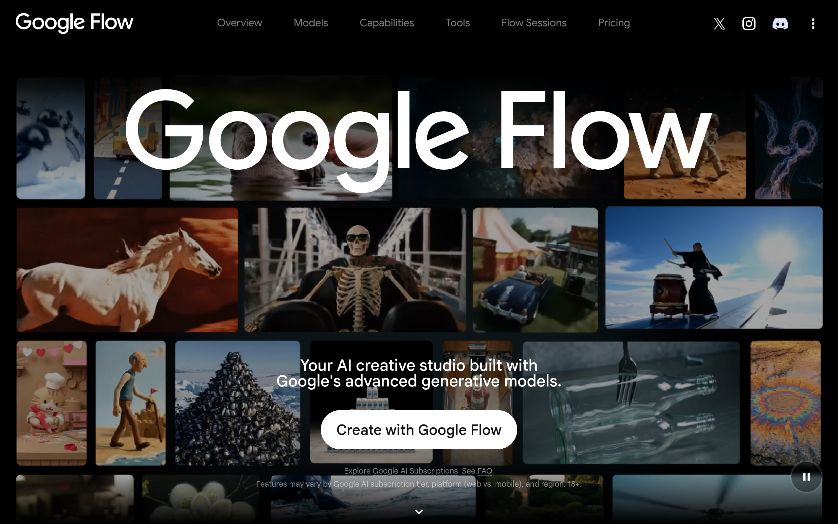Image resolution: width=838 pixels, height=524 pixels.
Task: Select the Tools nav item
Action: pos(457,23)
